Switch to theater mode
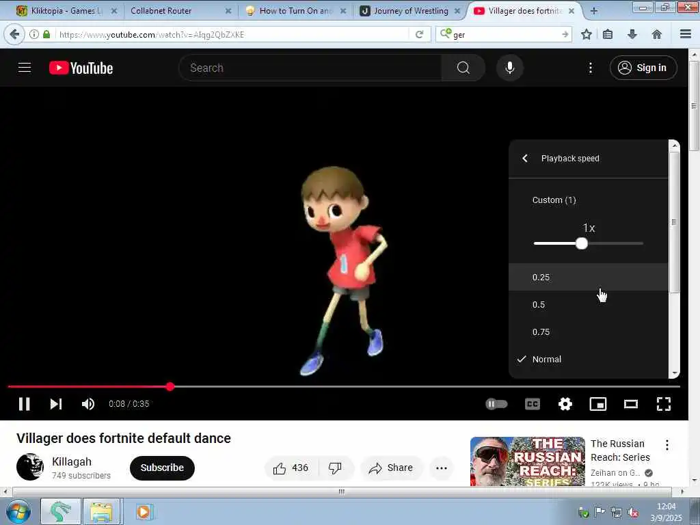 631,404
